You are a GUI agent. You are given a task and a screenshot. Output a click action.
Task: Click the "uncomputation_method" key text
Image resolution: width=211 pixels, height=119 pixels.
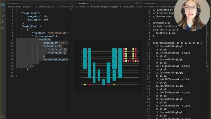click(x=55, y=59)
